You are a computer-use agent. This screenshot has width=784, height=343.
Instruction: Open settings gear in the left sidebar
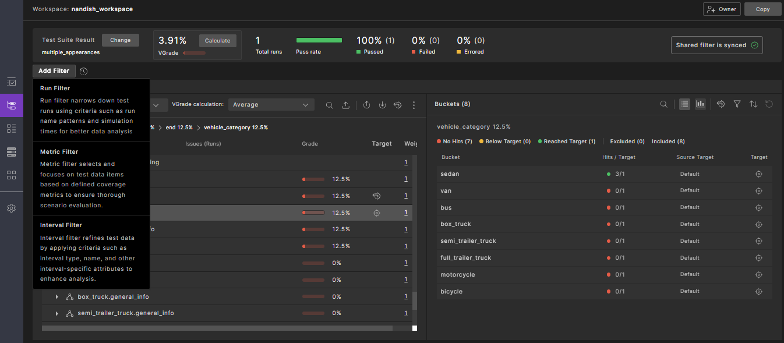11,208
